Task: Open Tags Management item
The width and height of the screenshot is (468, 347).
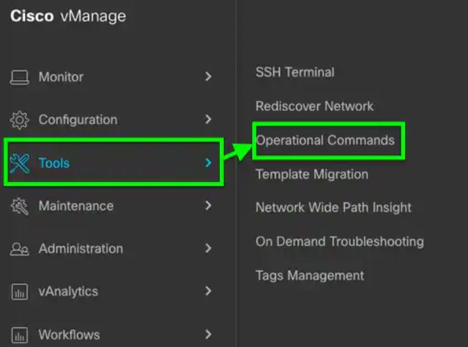Action: (x=310, y=276)
